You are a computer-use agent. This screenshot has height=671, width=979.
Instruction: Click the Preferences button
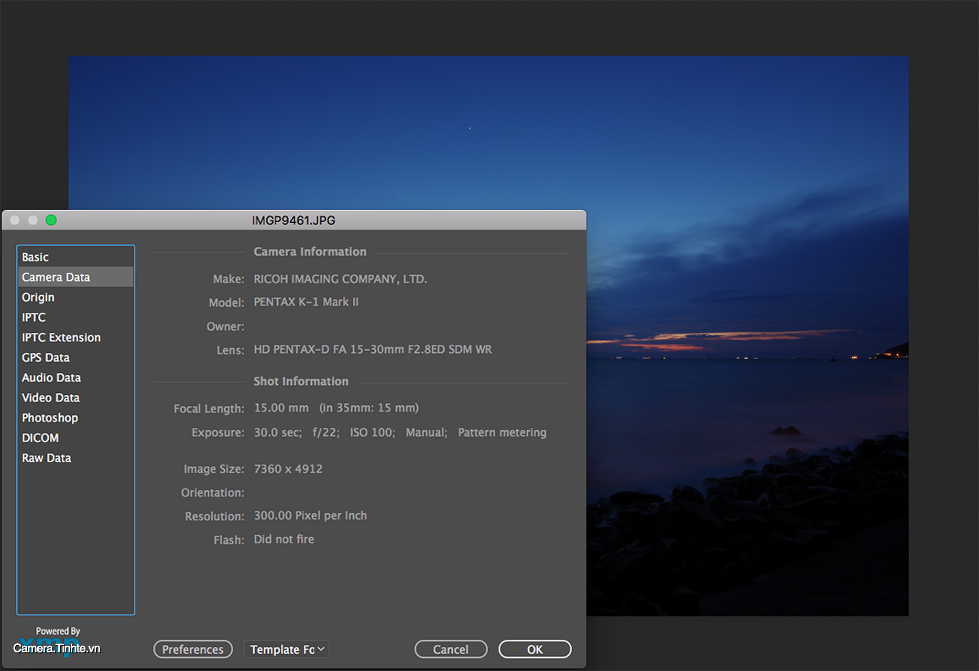(x=193, y=649)
